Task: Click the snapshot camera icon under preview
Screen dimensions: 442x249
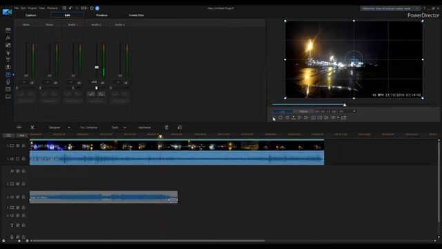Action: [313, 118]
